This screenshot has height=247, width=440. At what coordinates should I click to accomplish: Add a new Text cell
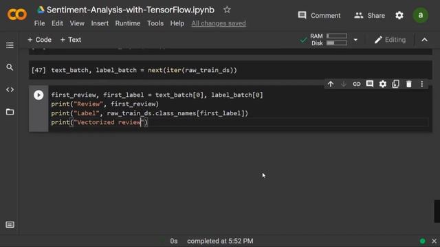click(x=71, y=40)
